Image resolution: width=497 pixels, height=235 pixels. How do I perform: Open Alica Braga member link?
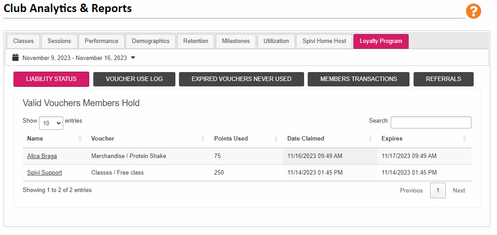42,156
